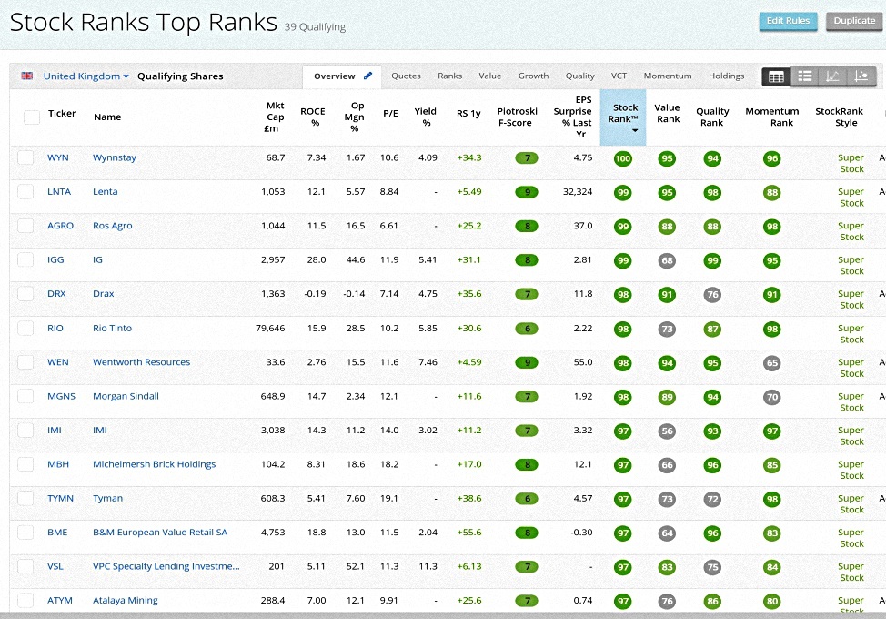Open the Wynnstay company link
The image size is (886, 619).
coord(114,157)
